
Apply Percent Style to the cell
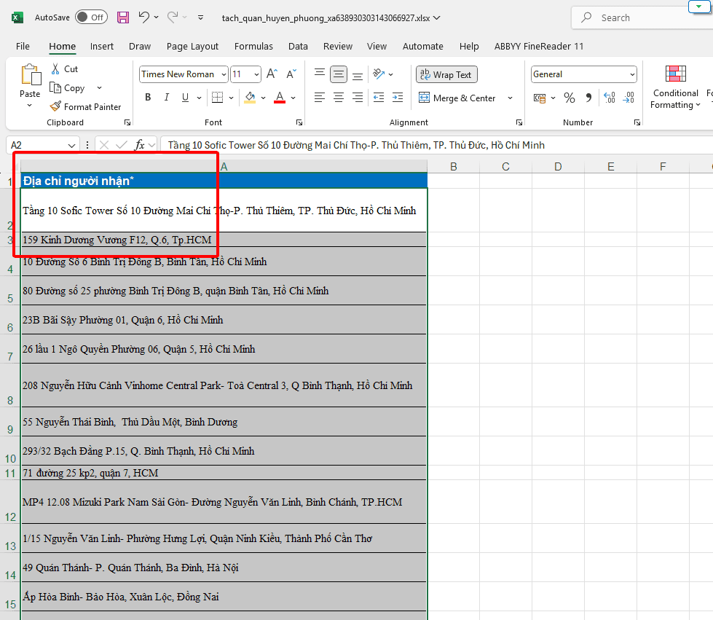tap(570, 98)
